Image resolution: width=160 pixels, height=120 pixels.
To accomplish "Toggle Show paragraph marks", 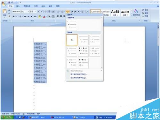I will [x=87, y=12].
